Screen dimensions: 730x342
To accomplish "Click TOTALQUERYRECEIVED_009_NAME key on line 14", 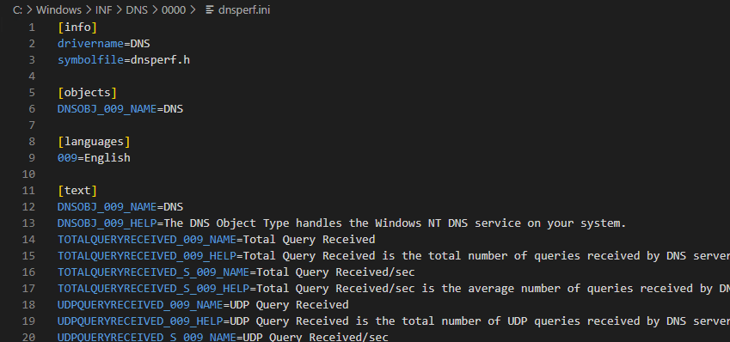I will (147, 240).
